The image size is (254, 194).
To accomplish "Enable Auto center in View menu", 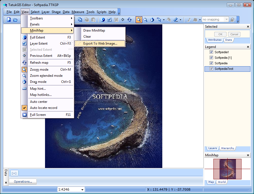I will coord(39,102).
